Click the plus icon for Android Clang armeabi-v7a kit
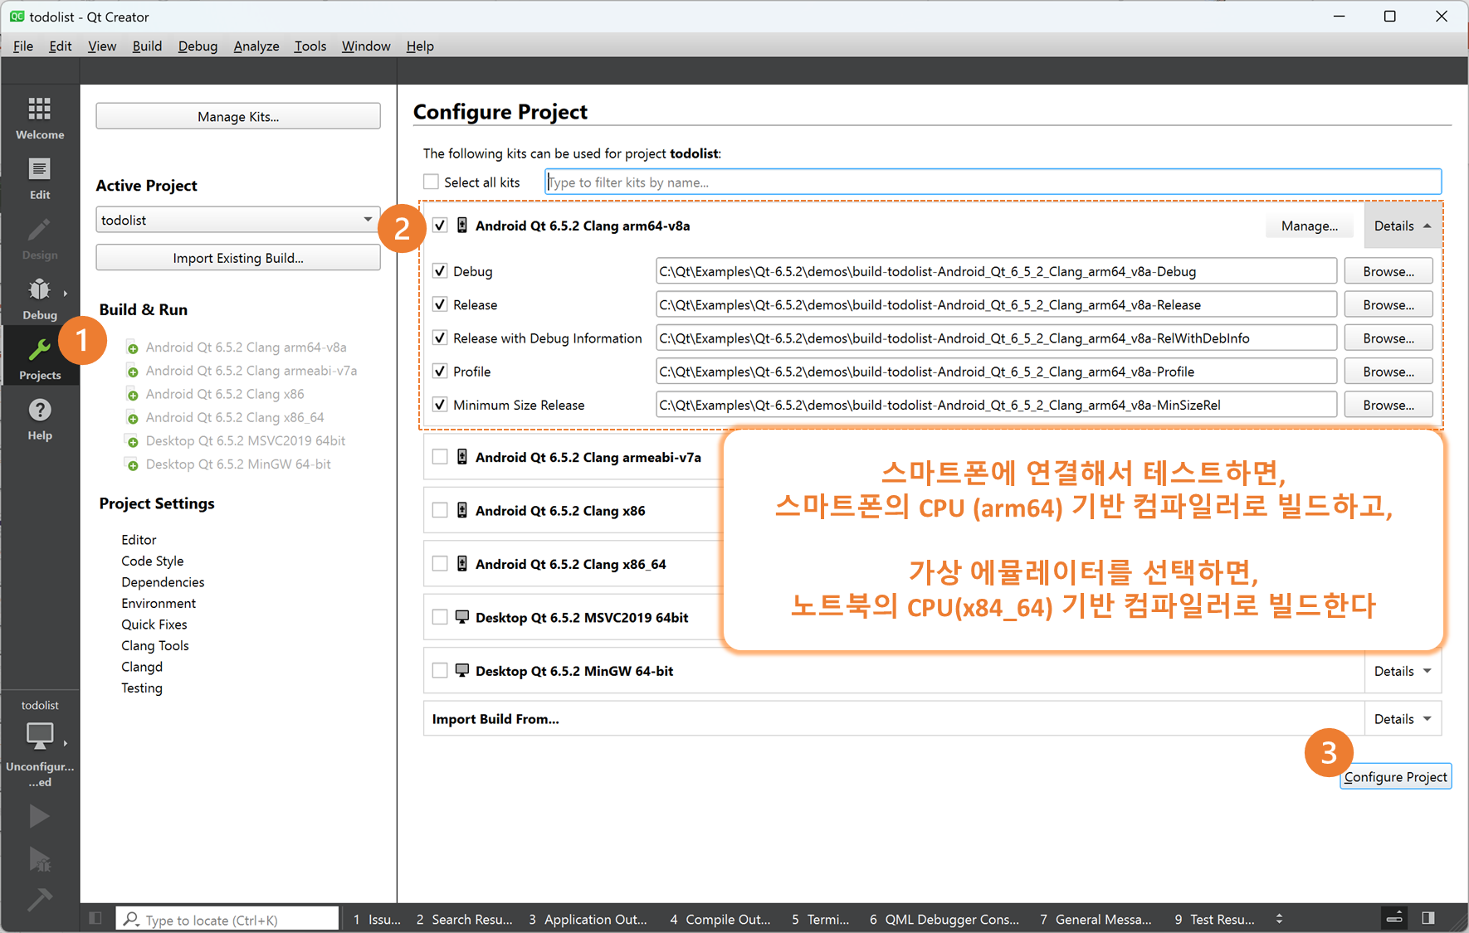The image size is (1469, 933). (132, 371)
